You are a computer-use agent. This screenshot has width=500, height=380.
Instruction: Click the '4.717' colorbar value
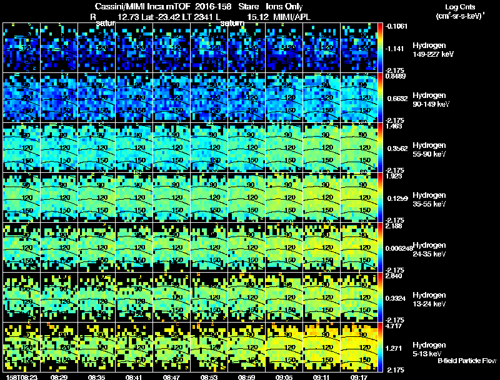pyautogui.click(x=393, y=326)
